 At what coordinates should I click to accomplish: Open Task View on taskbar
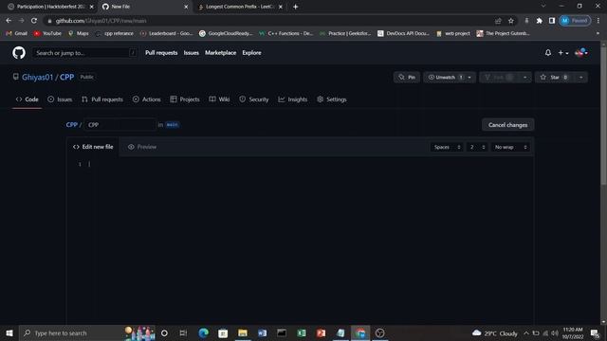click(183, 332)
